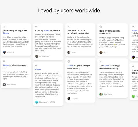The image size is (138, 127).
Task: Click Beau Carnes' profile avatar
Action: point(101,94)
